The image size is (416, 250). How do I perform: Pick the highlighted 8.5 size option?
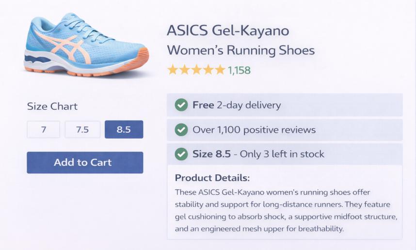pyautogui.click(x=124, y=129)
